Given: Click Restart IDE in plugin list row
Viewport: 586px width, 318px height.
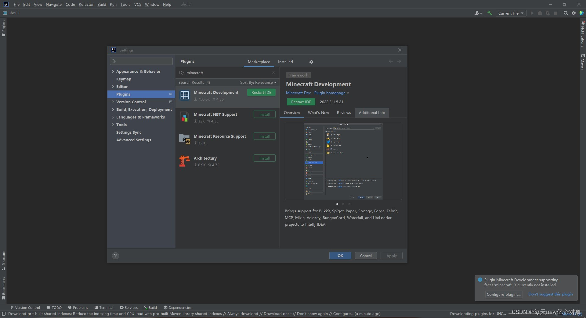Looking at the screenshot, I should point(261,93).
